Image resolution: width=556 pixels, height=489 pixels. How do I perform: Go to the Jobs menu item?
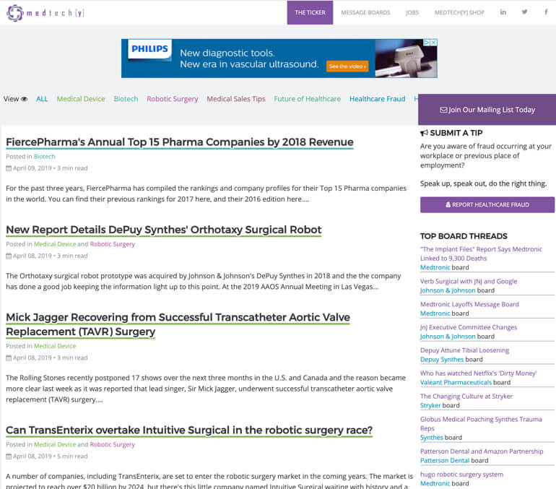tap(412, 12)
